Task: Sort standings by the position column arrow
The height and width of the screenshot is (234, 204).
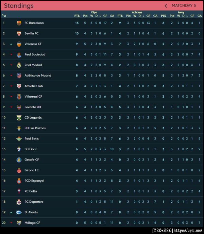Action: pos(3,16)
